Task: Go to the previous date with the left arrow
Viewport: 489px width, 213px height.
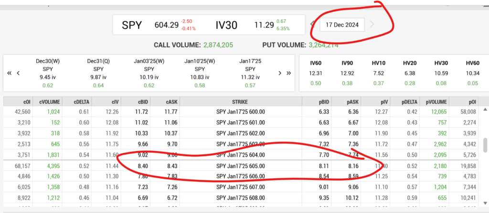Action: (312, 24)
